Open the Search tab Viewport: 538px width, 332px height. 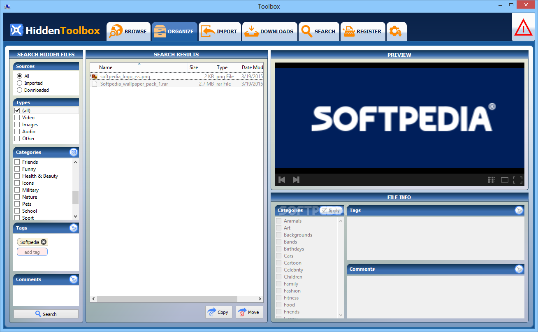pyautogui.click(x=319, y=31)
